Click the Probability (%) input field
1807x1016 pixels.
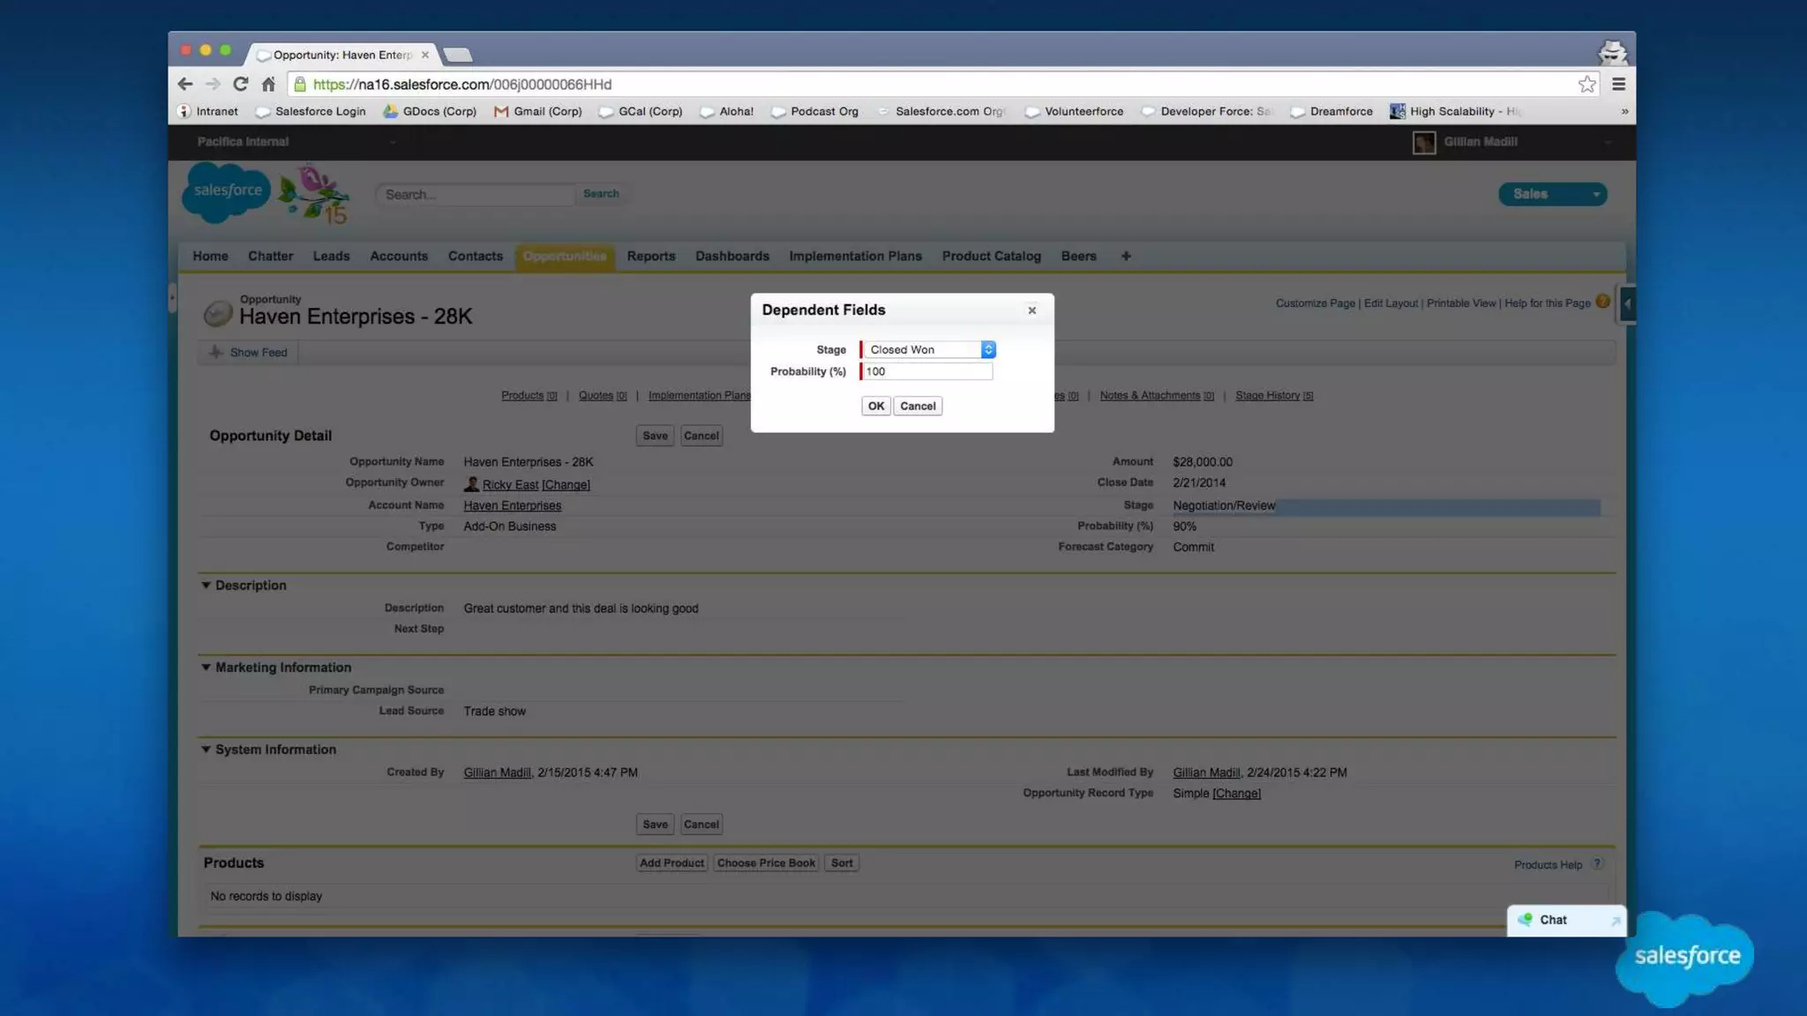[926, 371]
